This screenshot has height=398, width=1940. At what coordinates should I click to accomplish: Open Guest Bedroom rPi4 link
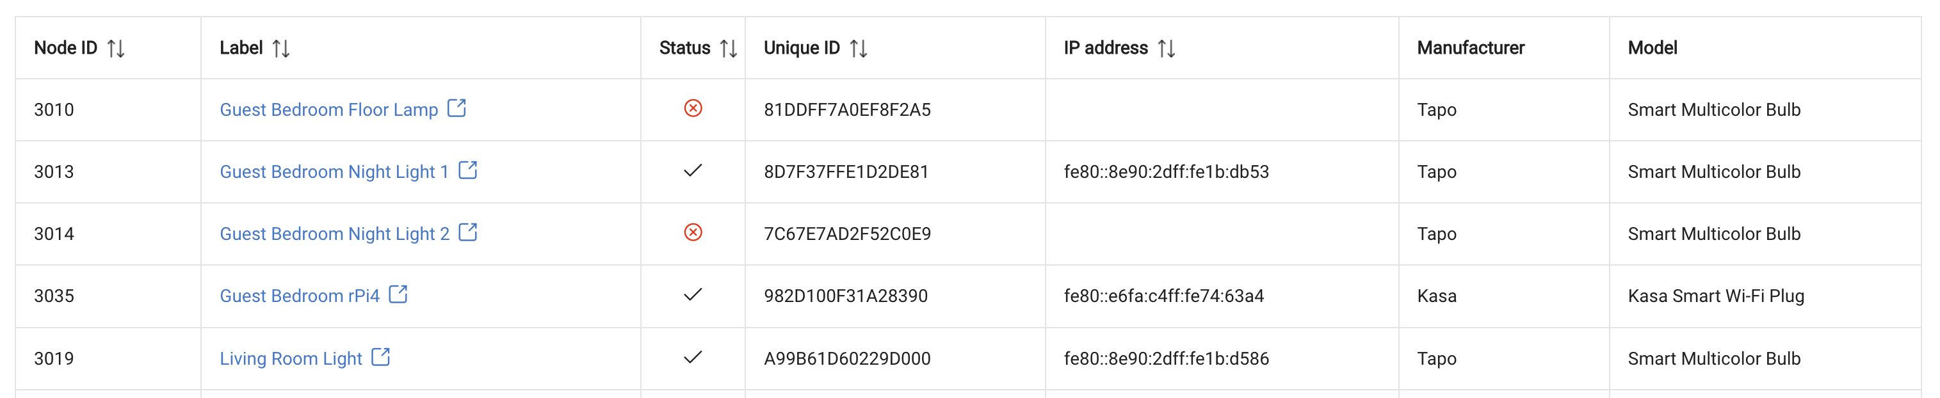(x=300, y=296)
